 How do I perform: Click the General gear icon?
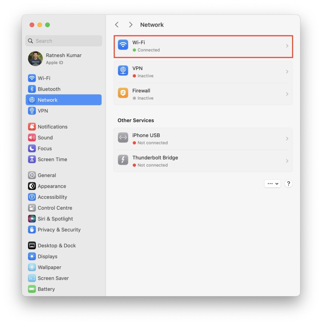coord(32,175)
